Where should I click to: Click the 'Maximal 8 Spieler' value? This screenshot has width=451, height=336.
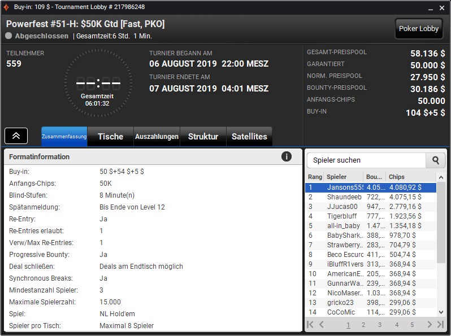(x=127, y=326)
